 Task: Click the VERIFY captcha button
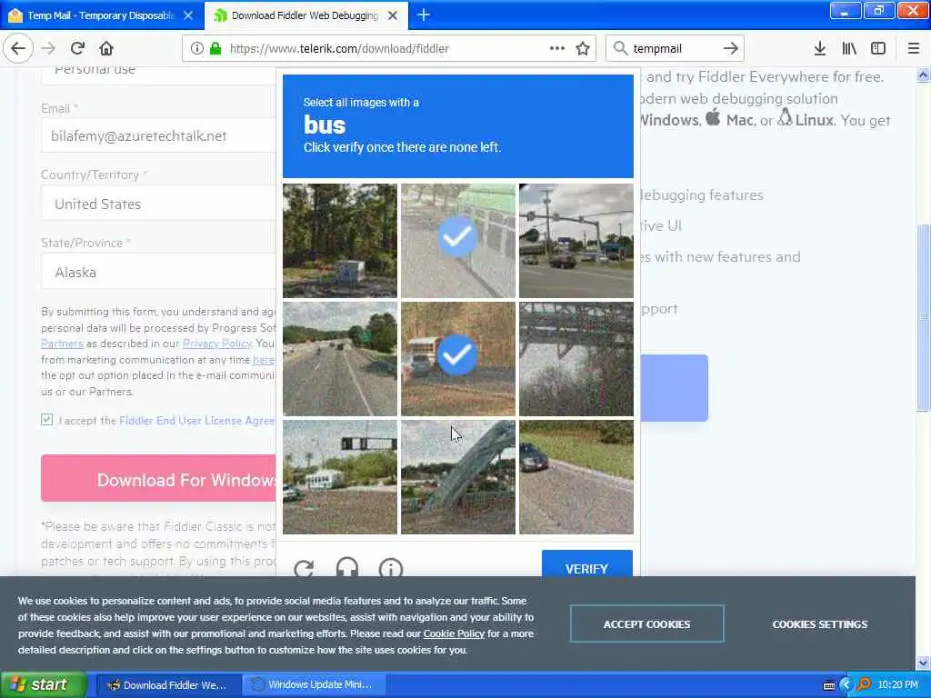point(586,563)
